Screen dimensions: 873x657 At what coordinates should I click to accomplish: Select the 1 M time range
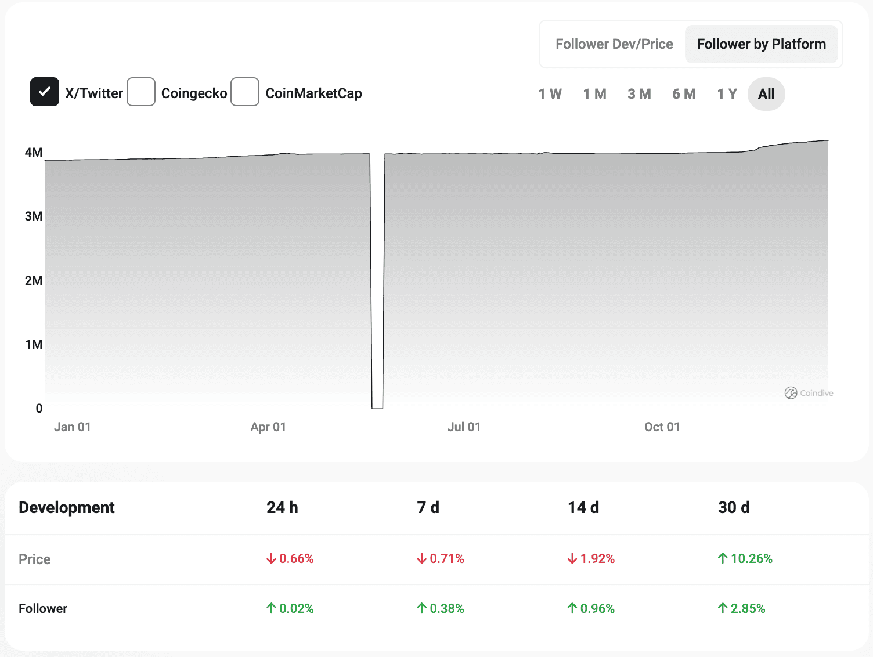point(594,94)
